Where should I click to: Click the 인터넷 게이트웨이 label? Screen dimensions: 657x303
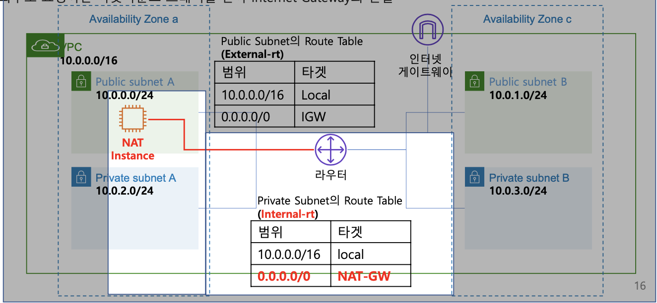[x=425, y=66]
